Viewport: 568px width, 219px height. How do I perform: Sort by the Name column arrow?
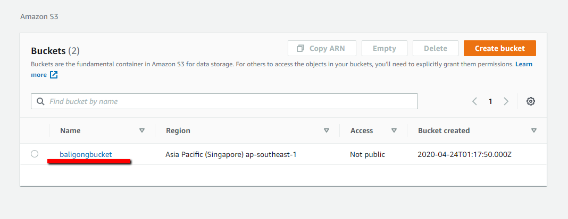pos(142,130)
